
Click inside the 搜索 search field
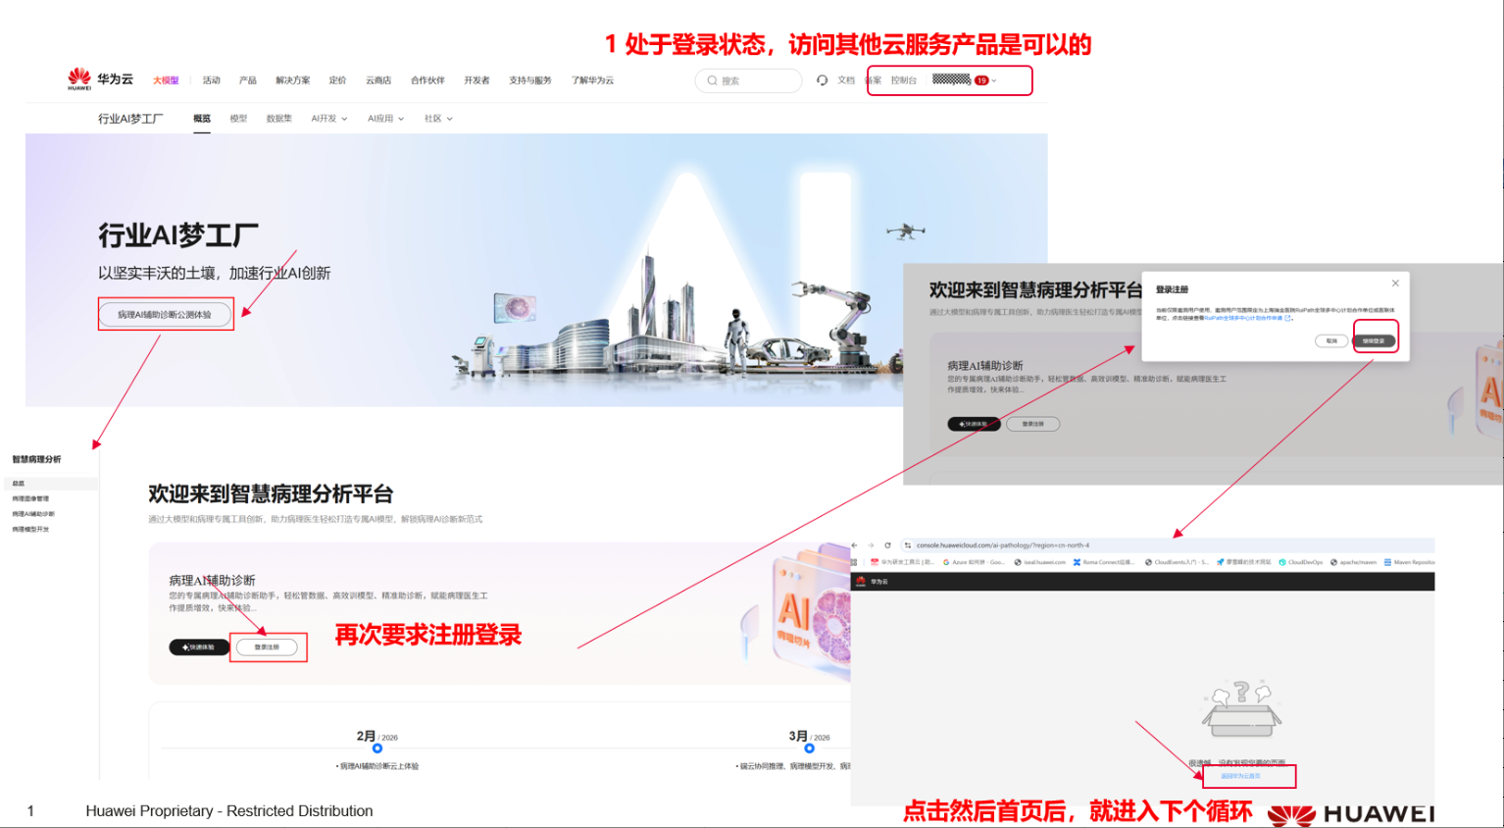point(750,79)
